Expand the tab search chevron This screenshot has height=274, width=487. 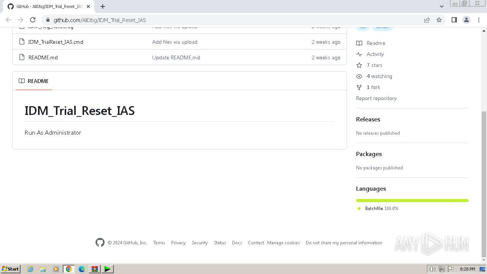(442, 6)
